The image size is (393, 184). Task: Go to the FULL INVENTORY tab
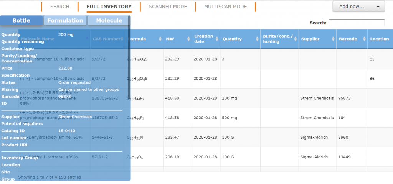pos(109,7)
